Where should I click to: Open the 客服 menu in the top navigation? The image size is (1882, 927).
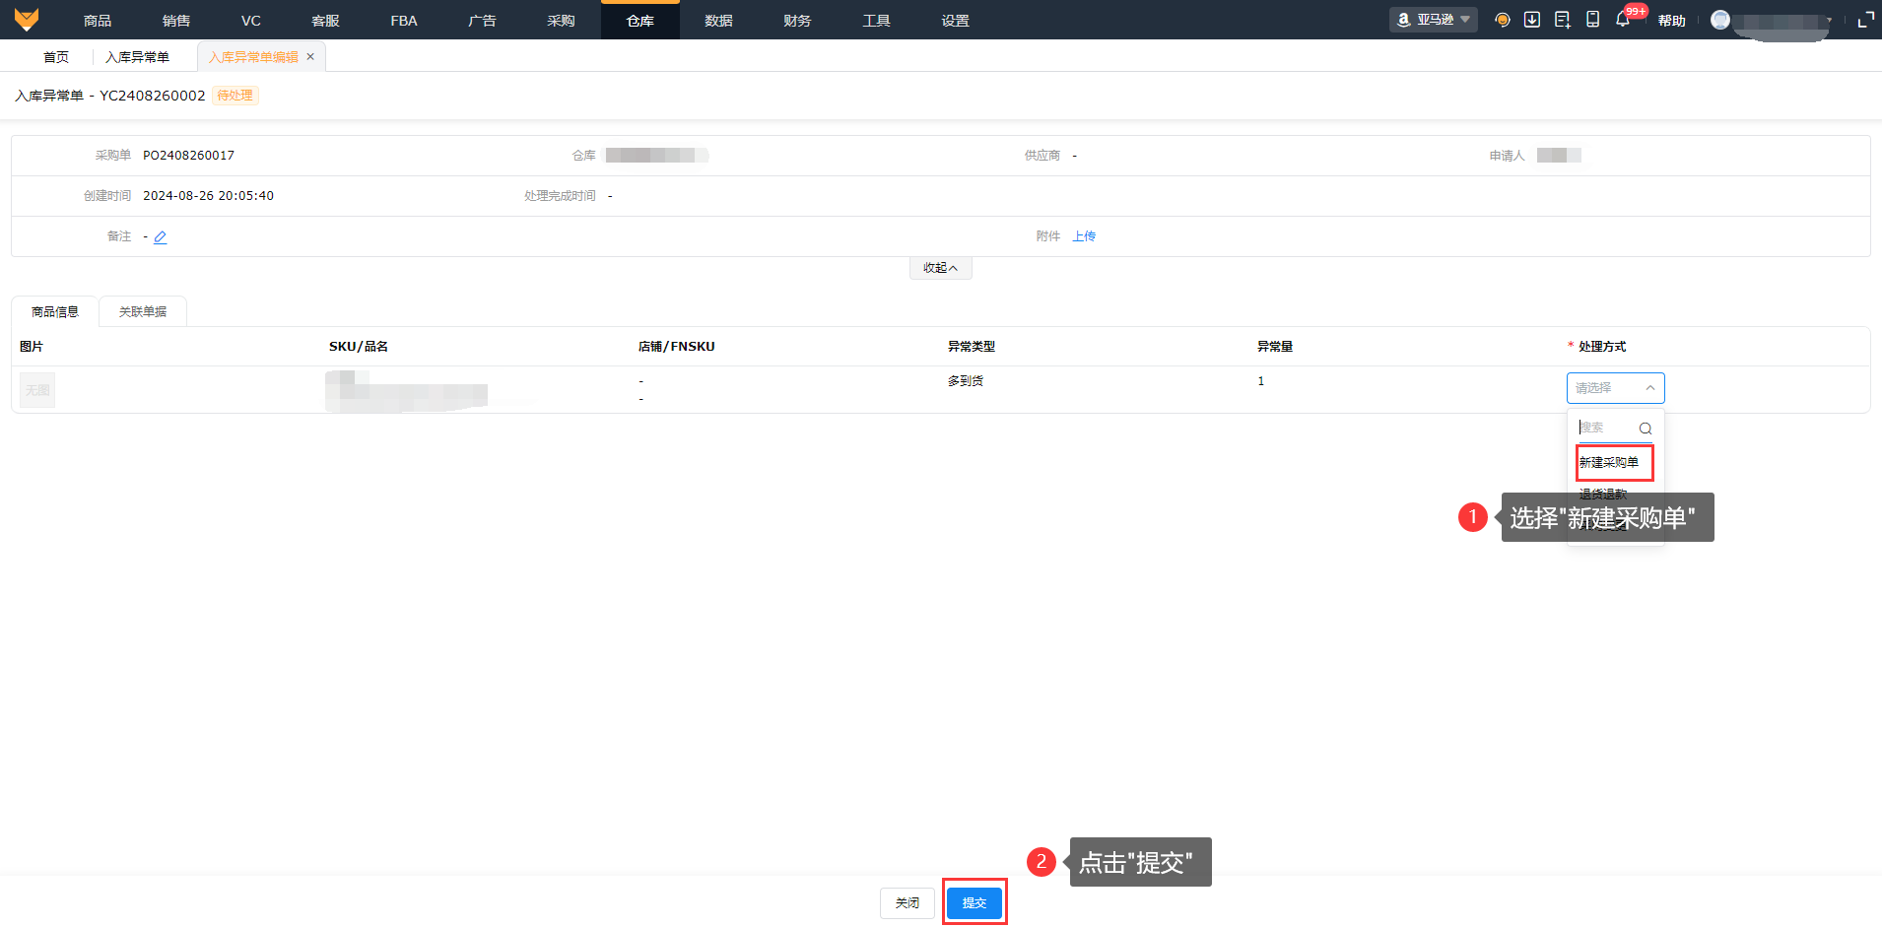[325, 21]
